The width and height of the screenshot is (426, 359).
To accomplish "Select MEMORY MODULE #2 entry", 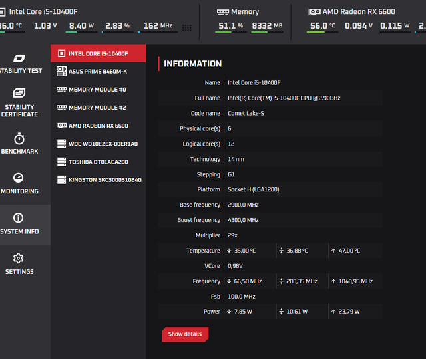I will (x=98, y=108).
